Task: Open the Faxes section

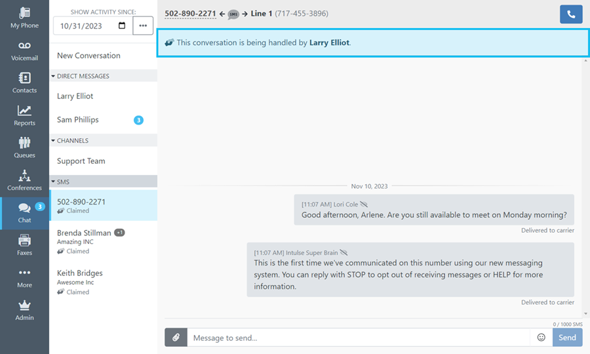Action: (x=24, y=246)
